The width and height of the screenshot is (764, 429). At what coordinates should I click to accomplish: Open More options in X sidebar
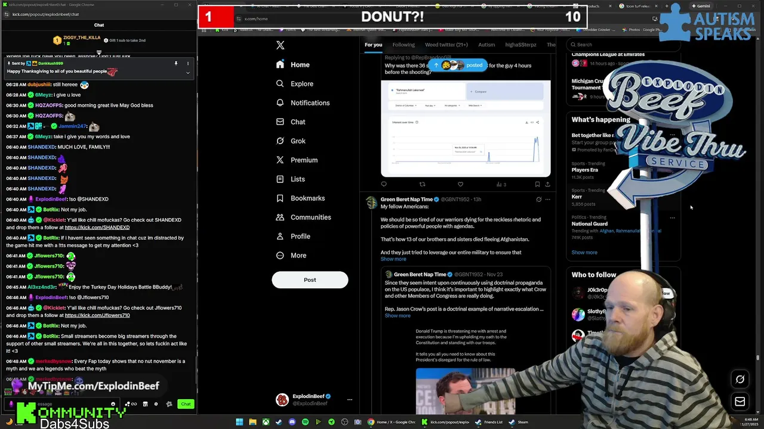pyautogui.click(x=291, y=255)
